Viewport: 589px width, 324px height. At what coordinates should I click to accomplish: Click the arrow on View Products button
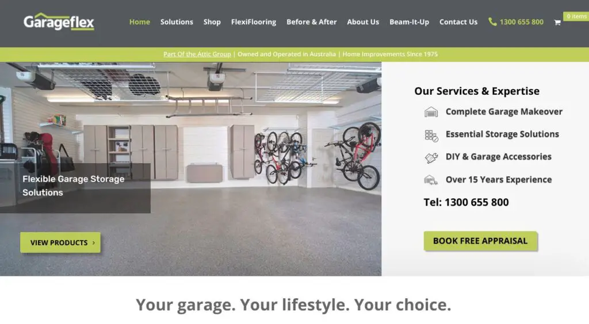94,242
